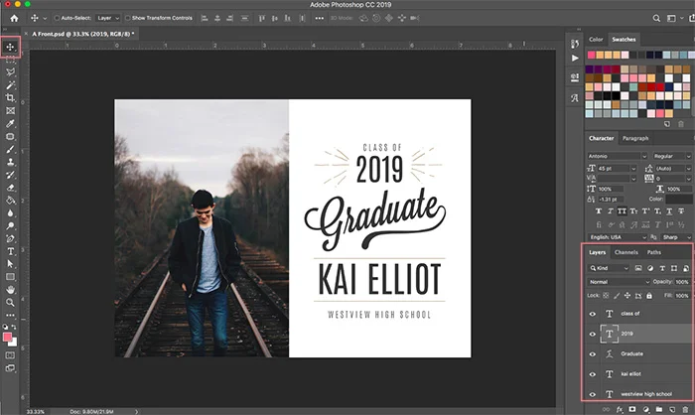This screenshot has width=695, height=415.
Task: Click the vertical scale 100% field
Action: [x=610, y=189]
